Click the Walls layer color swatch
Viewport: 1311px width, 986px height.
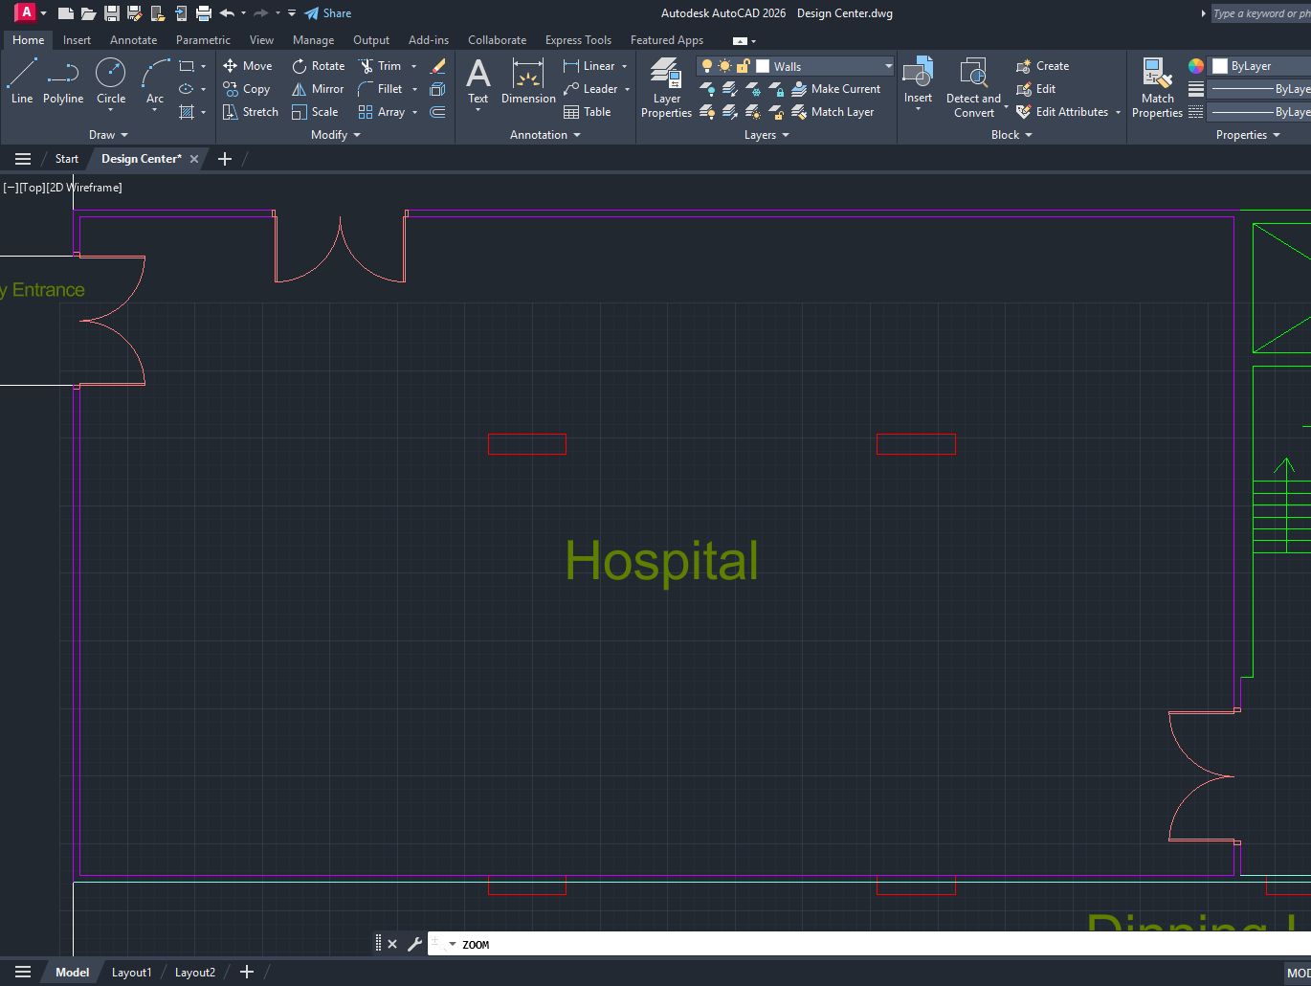[x=763, y=66]
